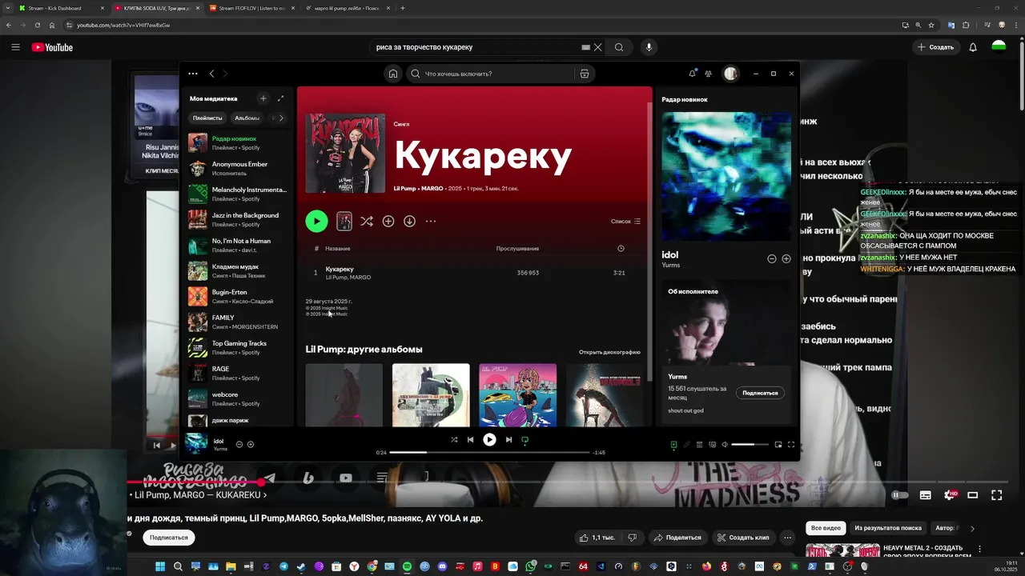Open Jazz in the Background playlist
Image resolution: width=1025 pixels, height=576 pixels.
pyautogui.click(x=238, y=219)
